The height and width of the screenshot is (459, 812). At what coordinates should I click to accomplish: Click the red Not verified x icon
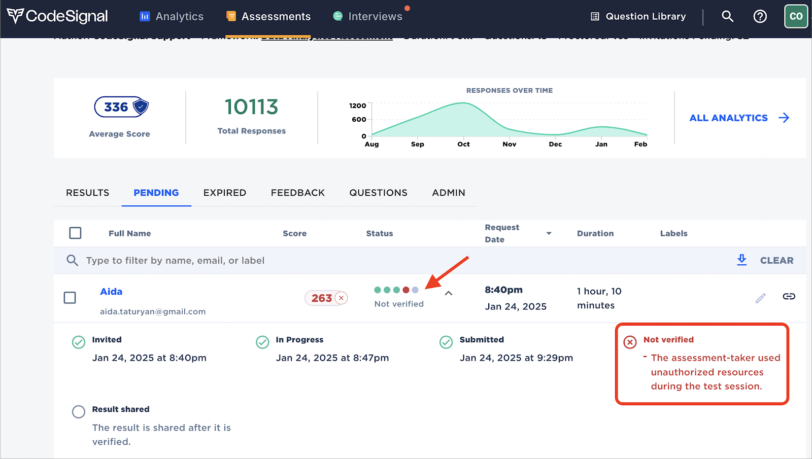pyautogui.click(x=630, y=342)
